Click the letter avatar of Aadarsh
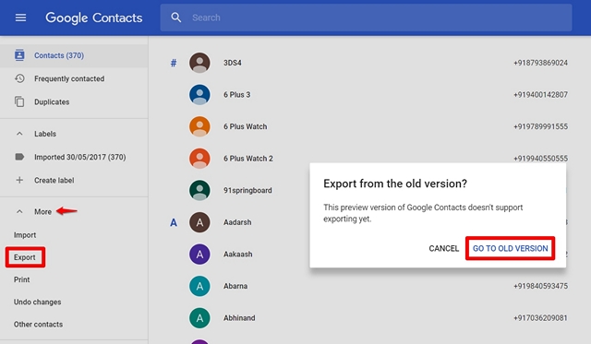Viewport: 591px width, 344px height. (x=199, y=222)
